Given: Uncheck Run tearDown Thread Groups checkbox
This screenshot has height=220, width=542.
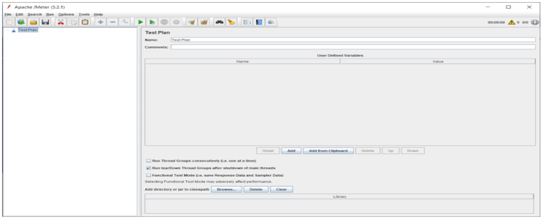Looking at the screenshot, I should pos(148,168).
